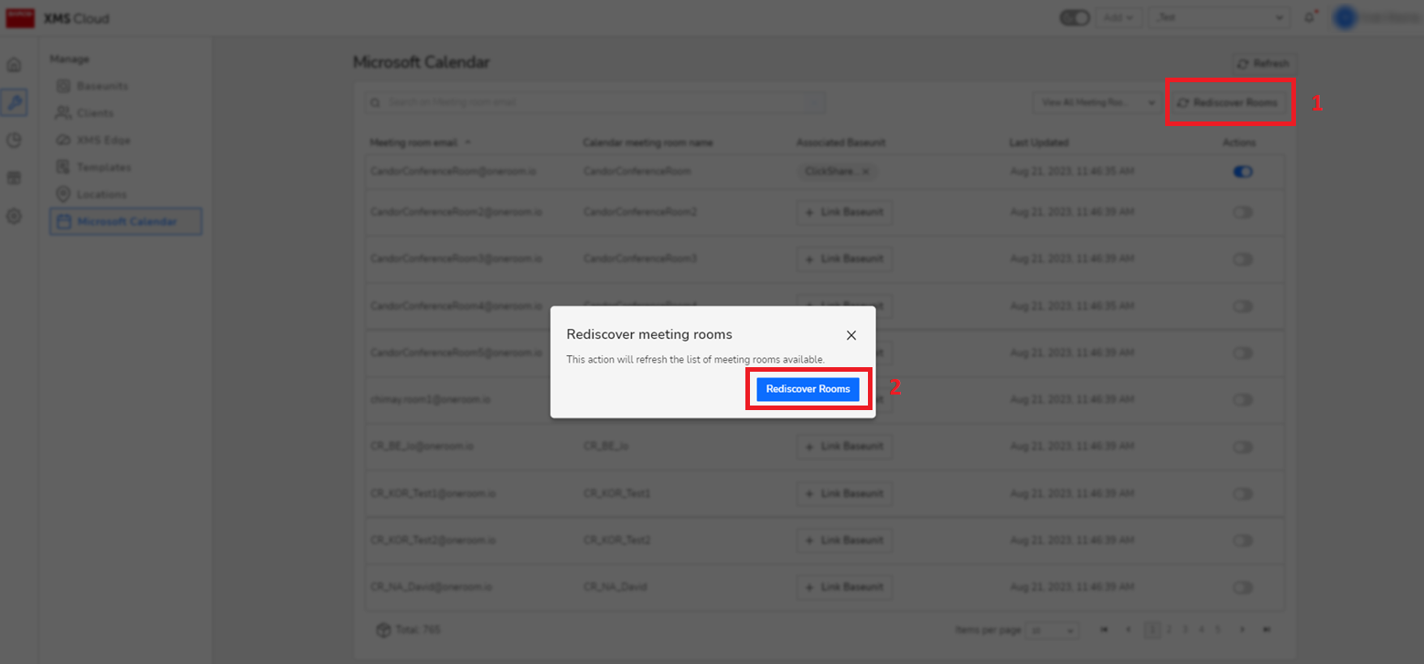
Task: Open Baseunits in the Manage menu
Action: coord(102,86)
